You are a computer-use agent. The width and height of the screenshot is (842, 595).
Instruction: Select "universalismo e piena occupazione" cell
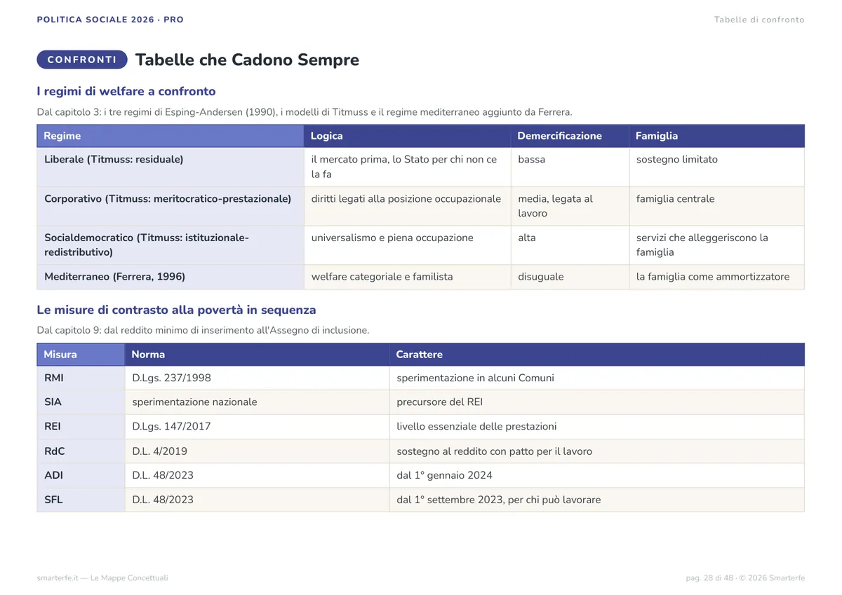click(407, 245)
